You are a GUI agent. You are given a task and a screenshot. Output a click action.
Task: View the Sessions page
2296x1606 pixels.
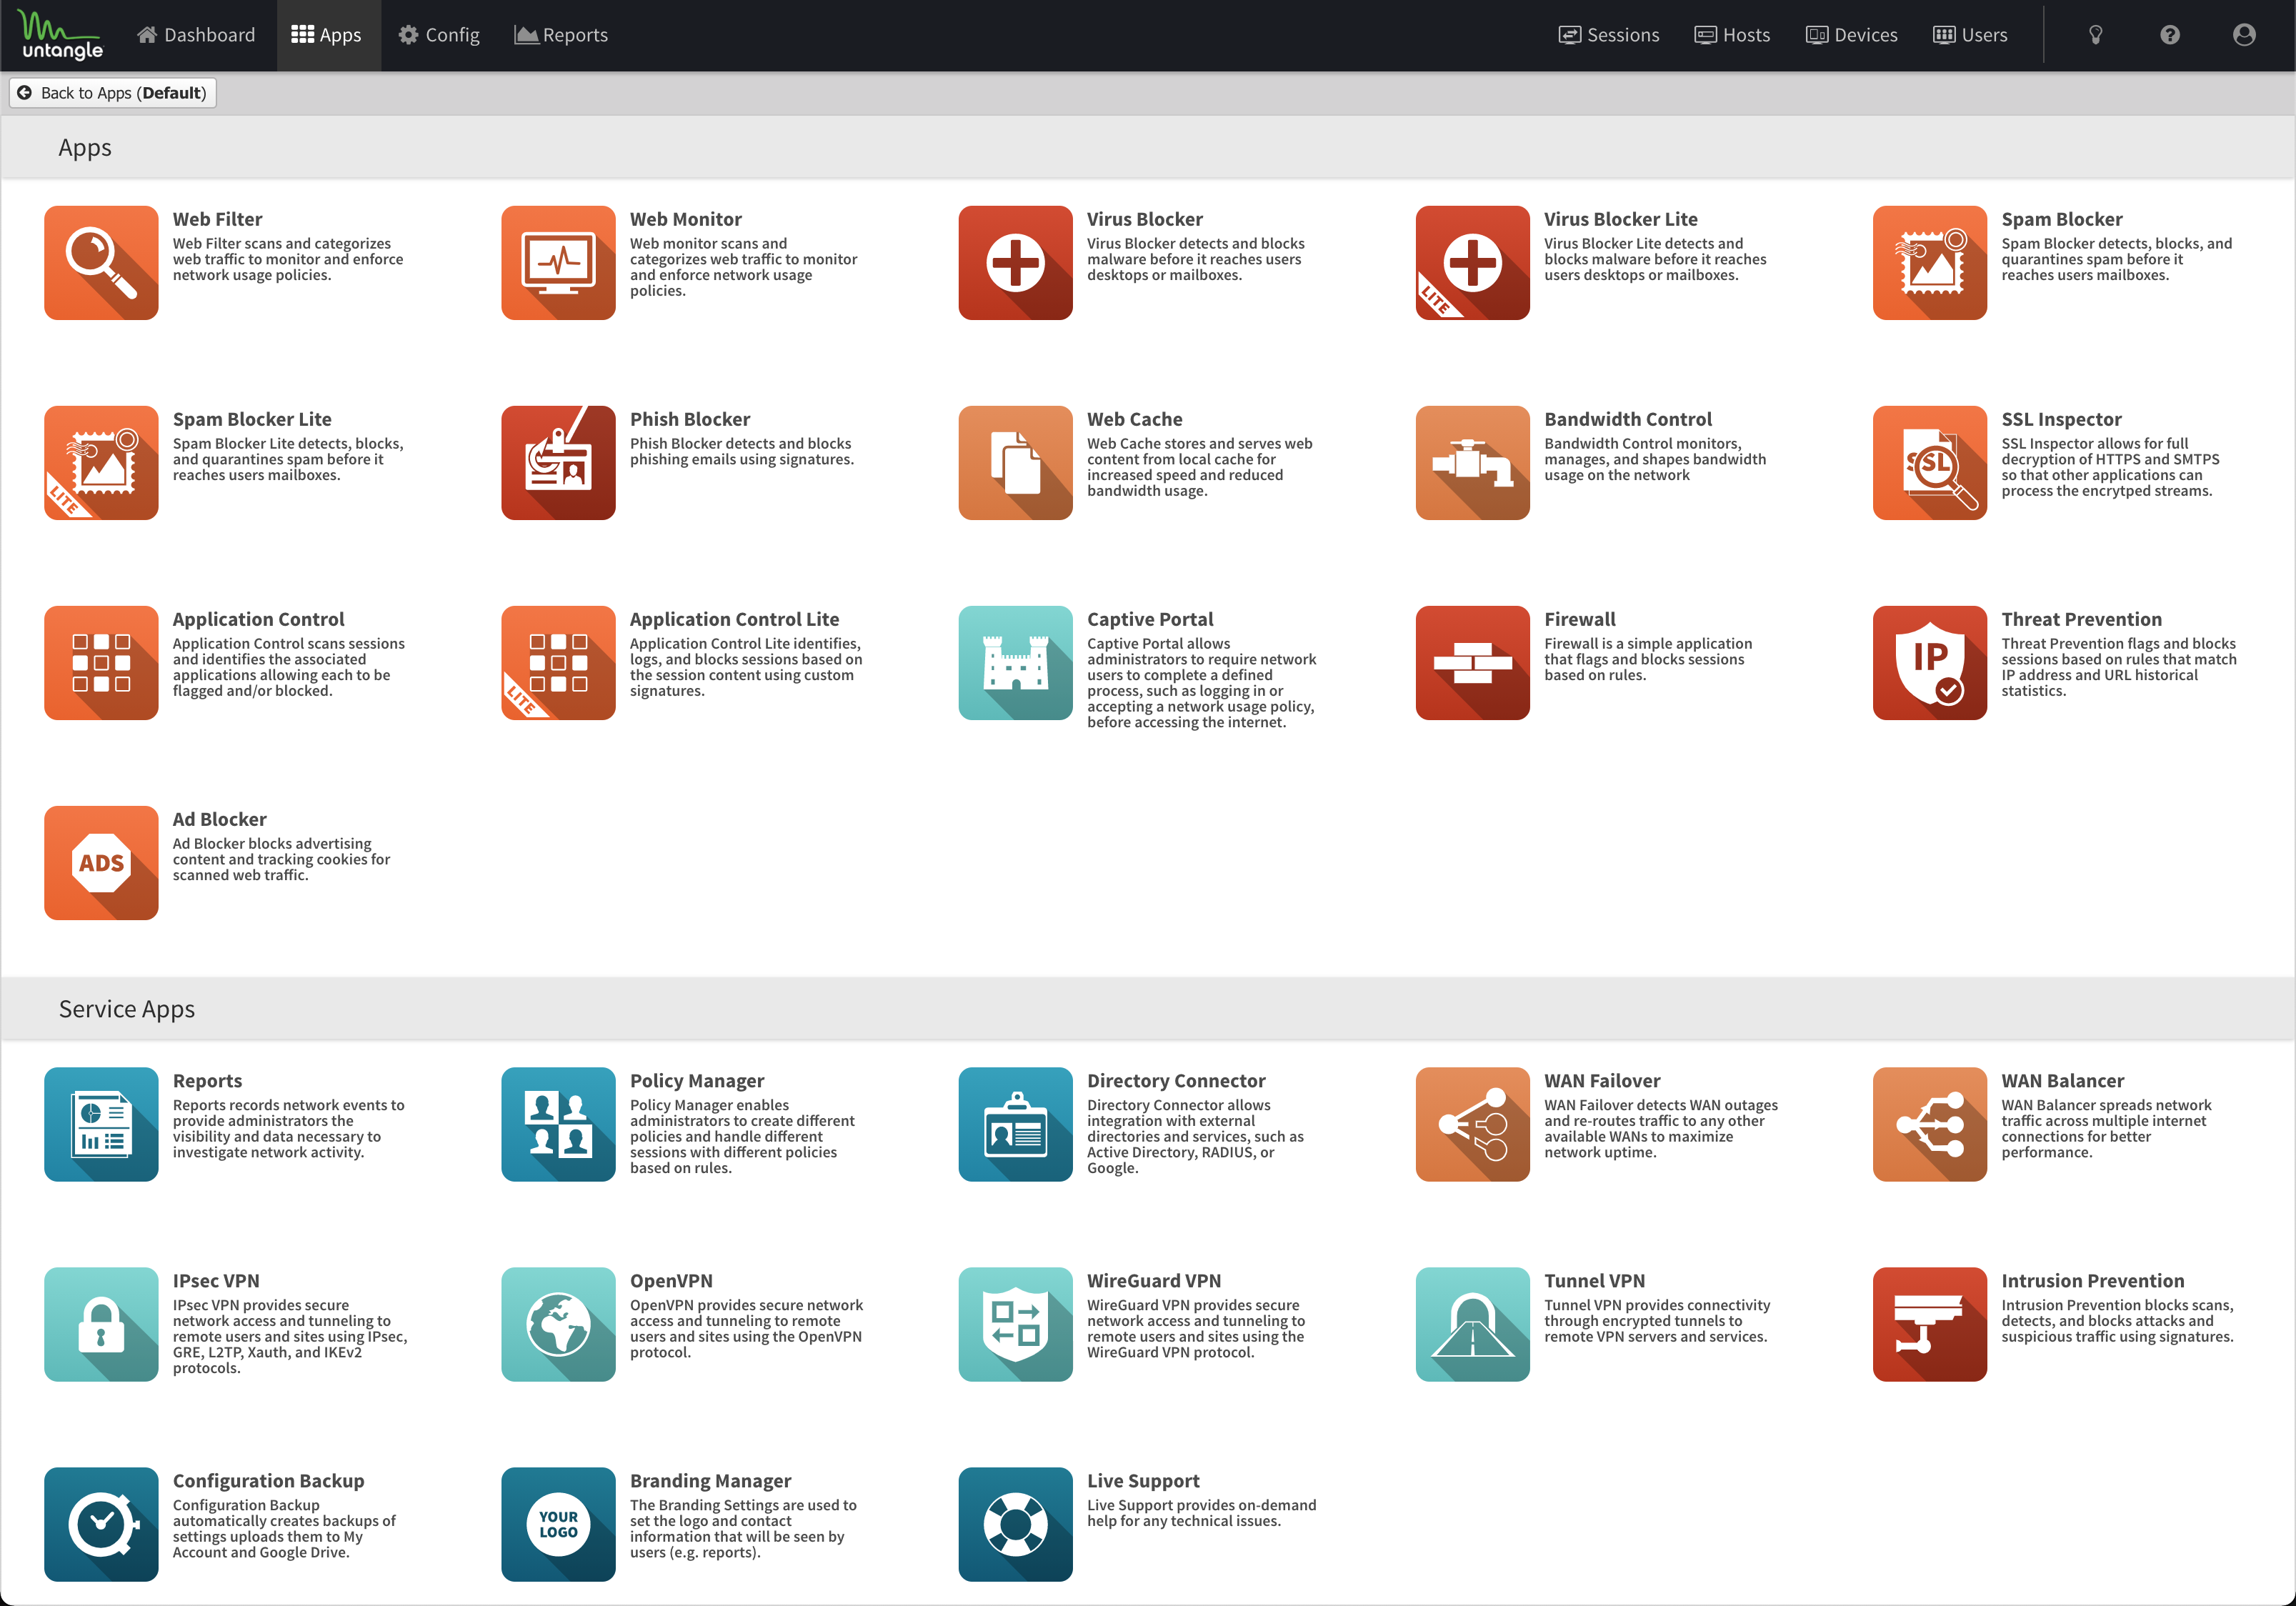[x=1609, y=35]
